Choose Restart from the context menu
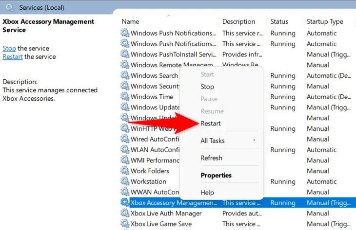 point(211,124)
